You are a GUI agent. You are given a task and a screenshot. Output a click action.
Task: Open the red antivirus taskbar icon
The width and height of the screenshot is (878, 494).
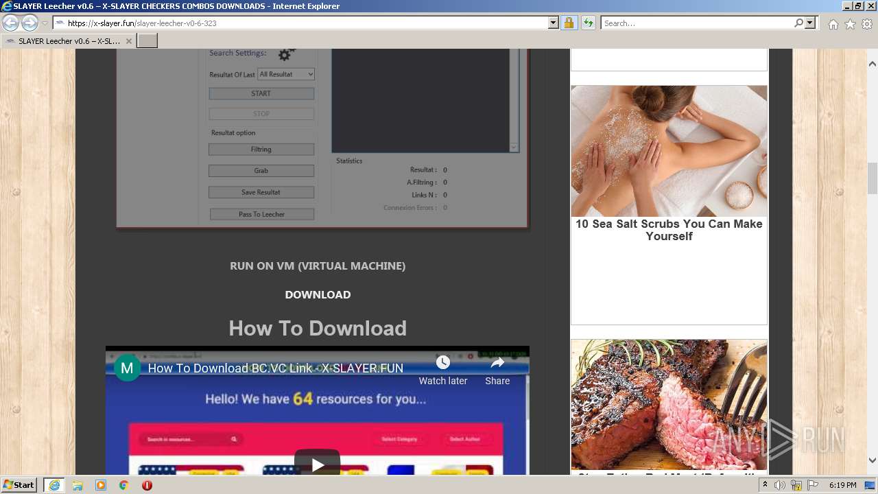point(147,485)
